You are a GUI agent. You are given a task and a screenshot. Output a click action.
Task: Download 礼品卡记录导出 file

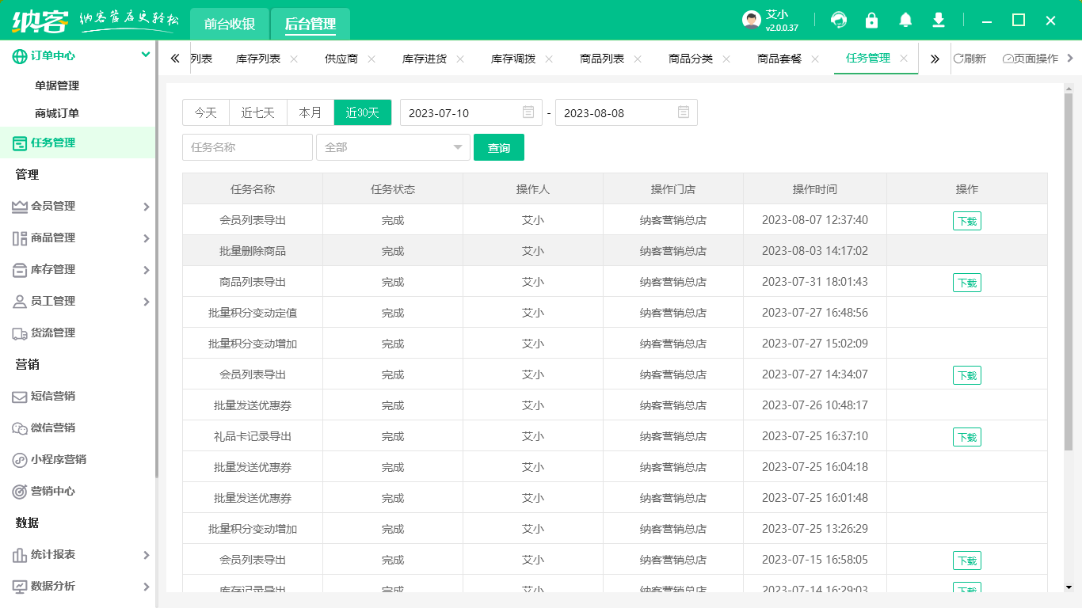coord(967,437)
